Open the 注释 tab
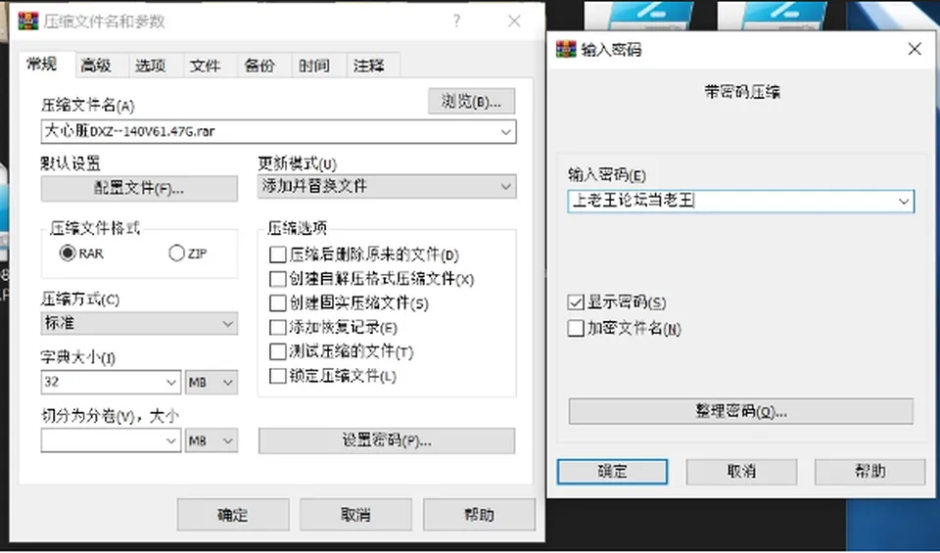The height and width of the screenshot is (553, 940). point(369,66)
